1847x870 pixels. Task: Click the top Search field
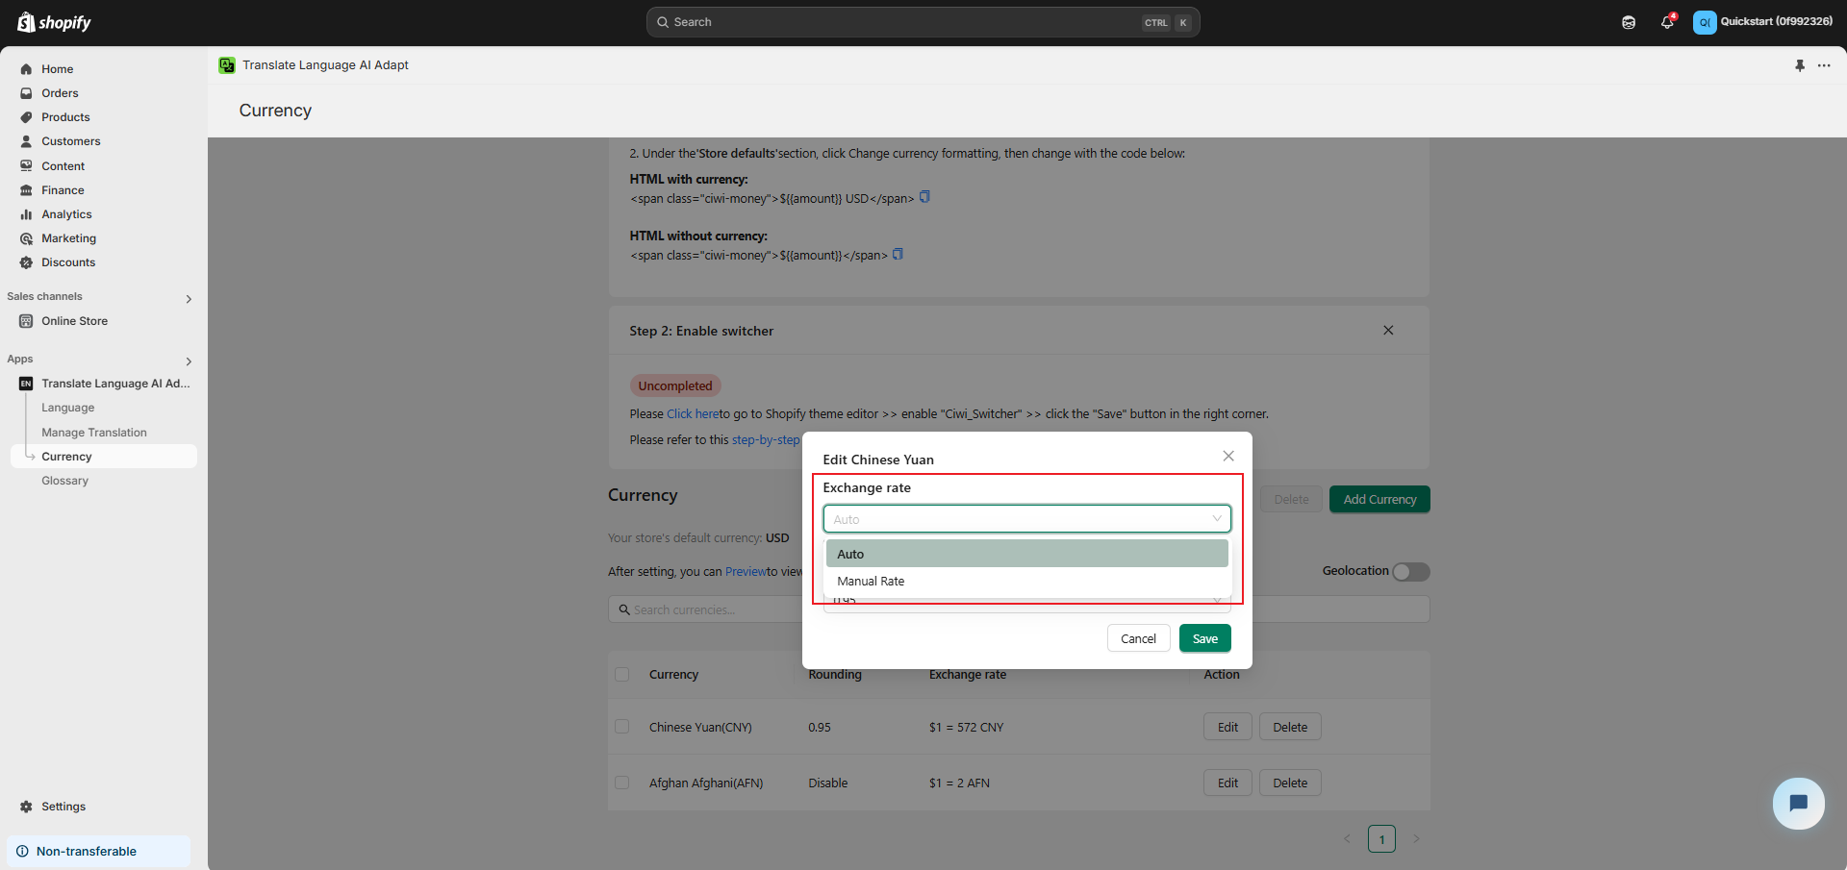coord(904,22)
